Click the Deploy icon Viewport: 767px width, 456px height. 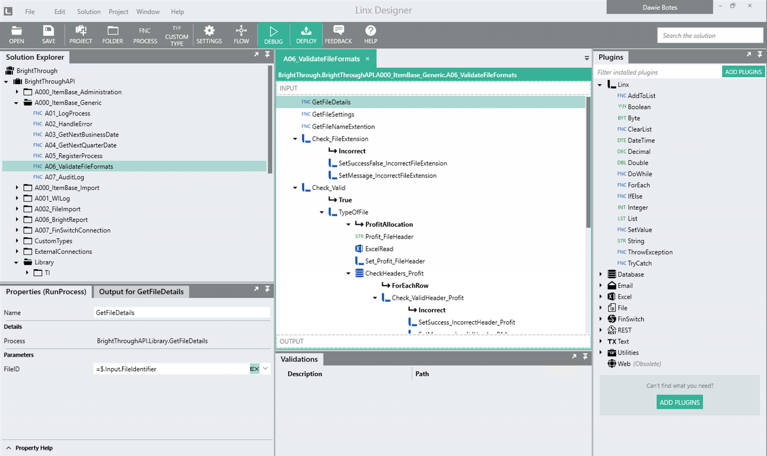[306, 35]
